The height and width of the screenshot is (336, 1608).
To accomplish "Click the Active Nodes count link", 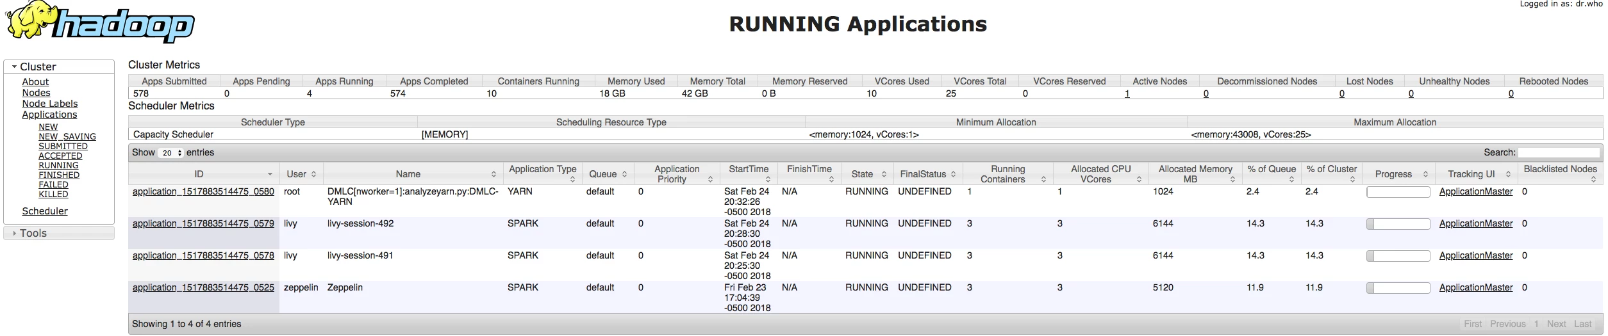I will coord(1127,93).
